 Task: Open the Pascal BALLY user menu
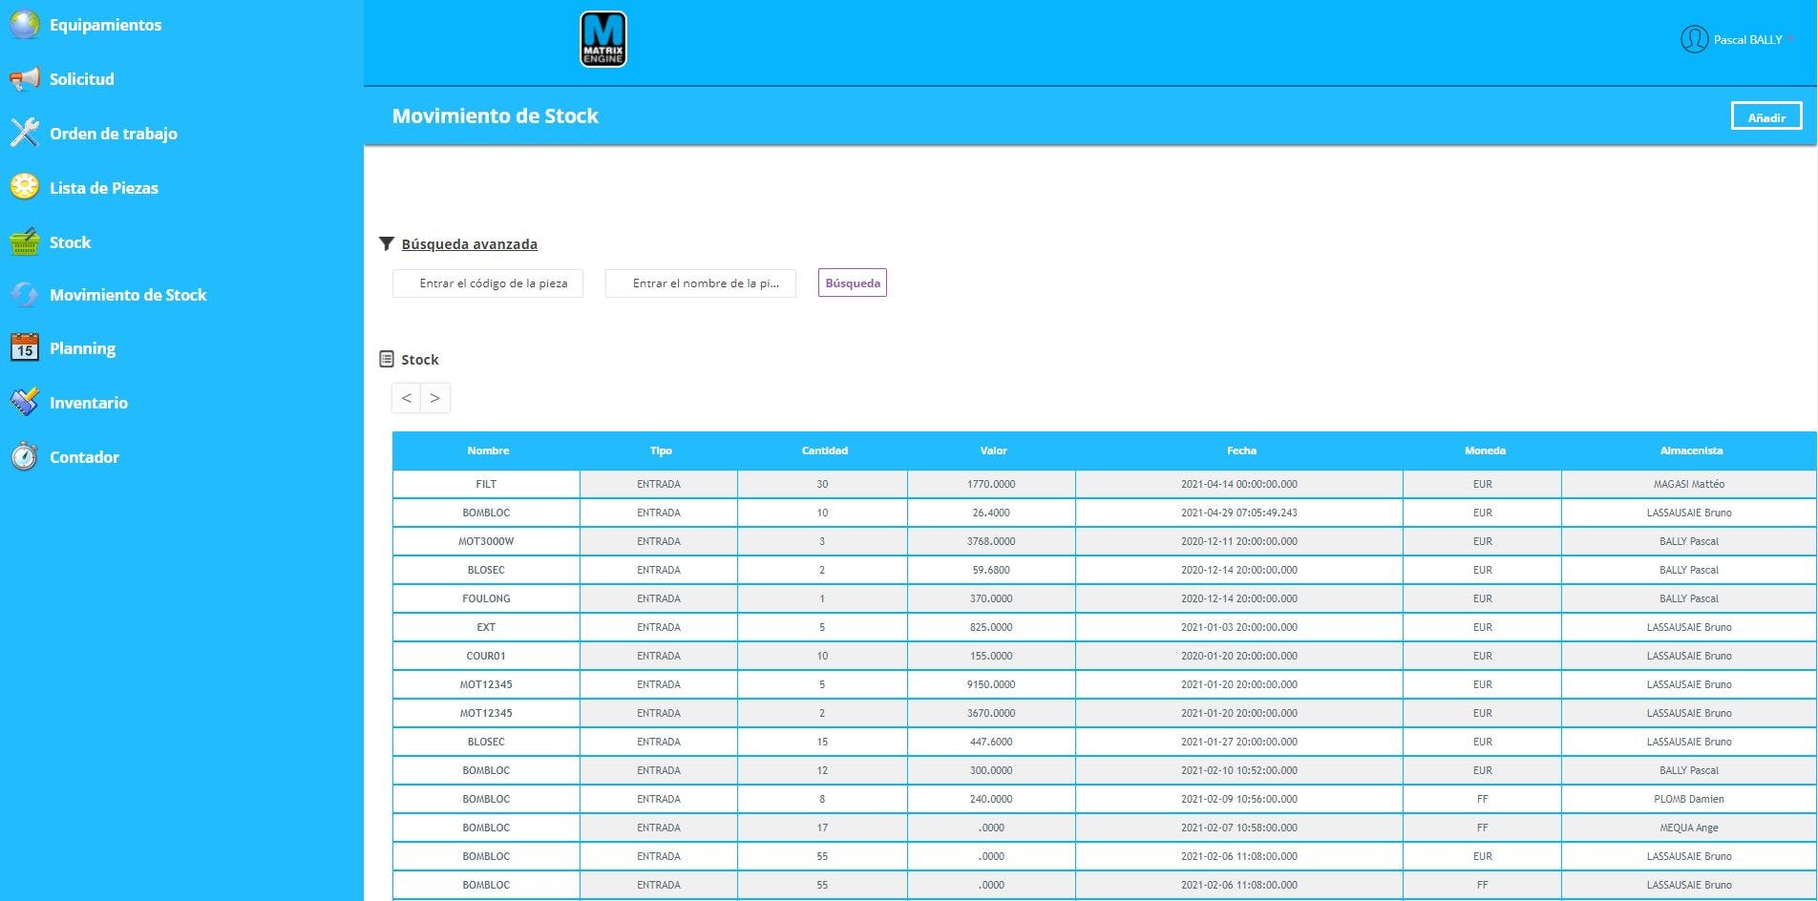click(1738, 39)
